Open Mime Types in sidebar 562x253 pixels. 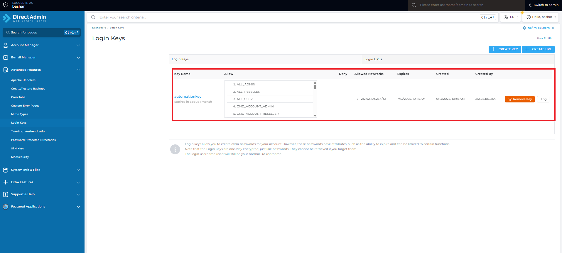(20, 114)
